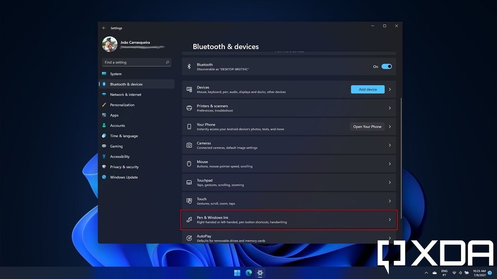
Task: Expand hidden icons in system tray
Action: pyautogui.click(x=427, y=273)
